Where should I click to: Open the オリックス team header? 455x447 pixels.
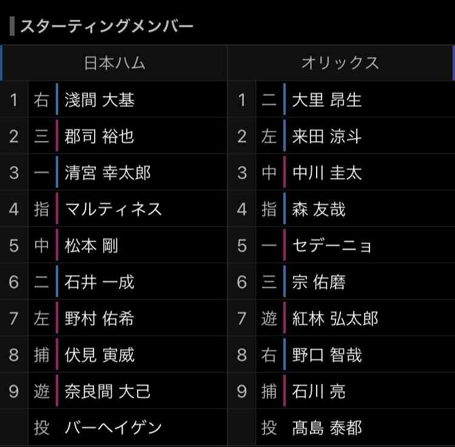[x=340, y=63]
